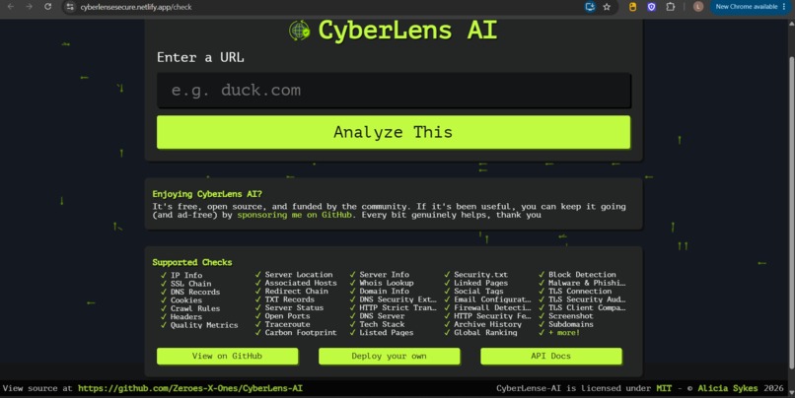Click the Listed Pages check item
This screenshot has width=795, height=398.
click(x=387, y=333)
